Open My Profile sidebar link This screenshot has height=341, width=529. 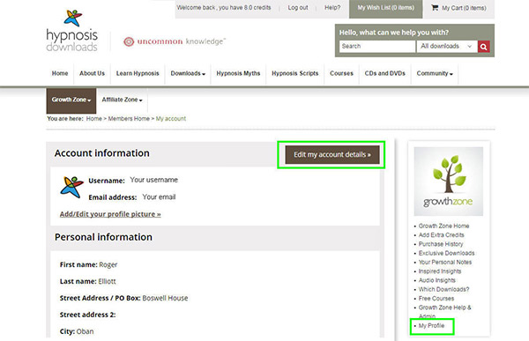tap(431, 326)
